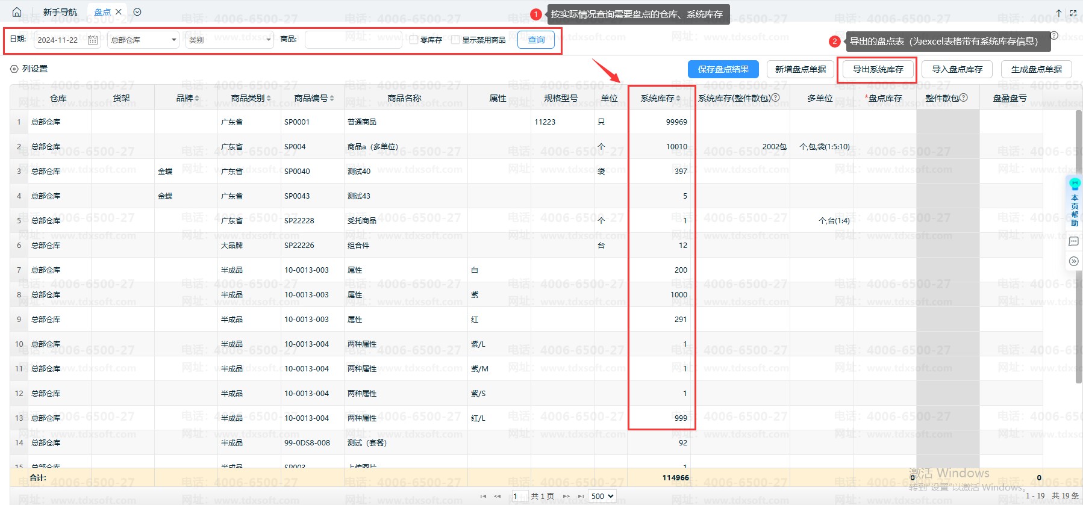Enable the 零库存 checkbox
This screenshot has height=505, width=1083.
pyautogui.click(x=414, y=40)
